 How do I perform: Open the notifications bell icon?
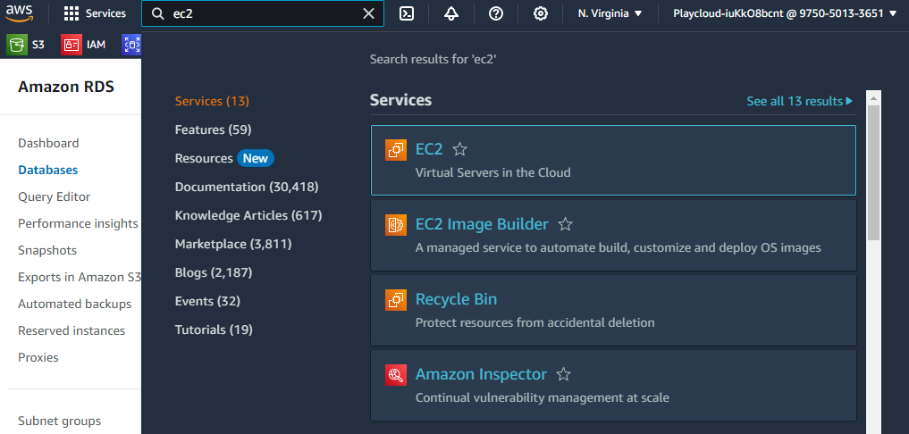point(451,13)
